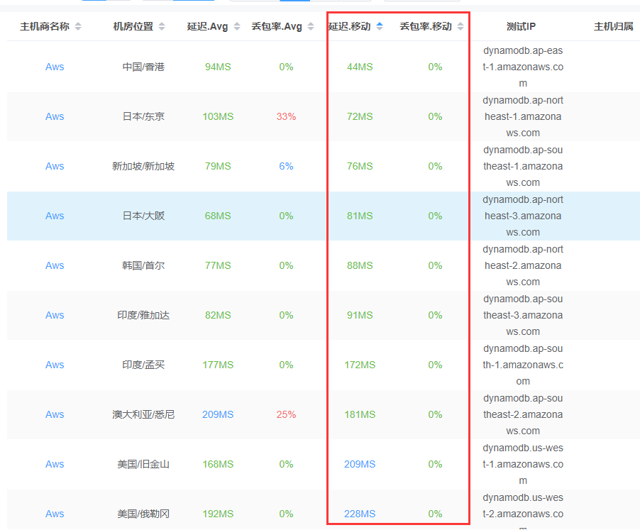Select the 美国/俄勒冈 location cell
The height and width of the screenshot is (530, 640).
pos(143,514)
